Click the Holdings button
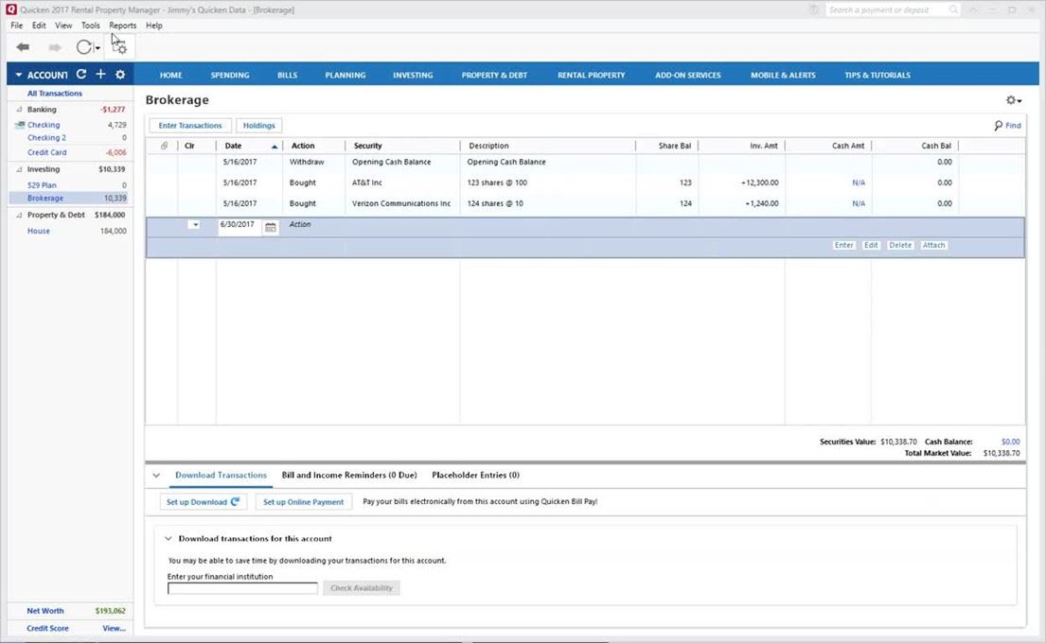This screenshot has height=643, width=1046. 259,126
